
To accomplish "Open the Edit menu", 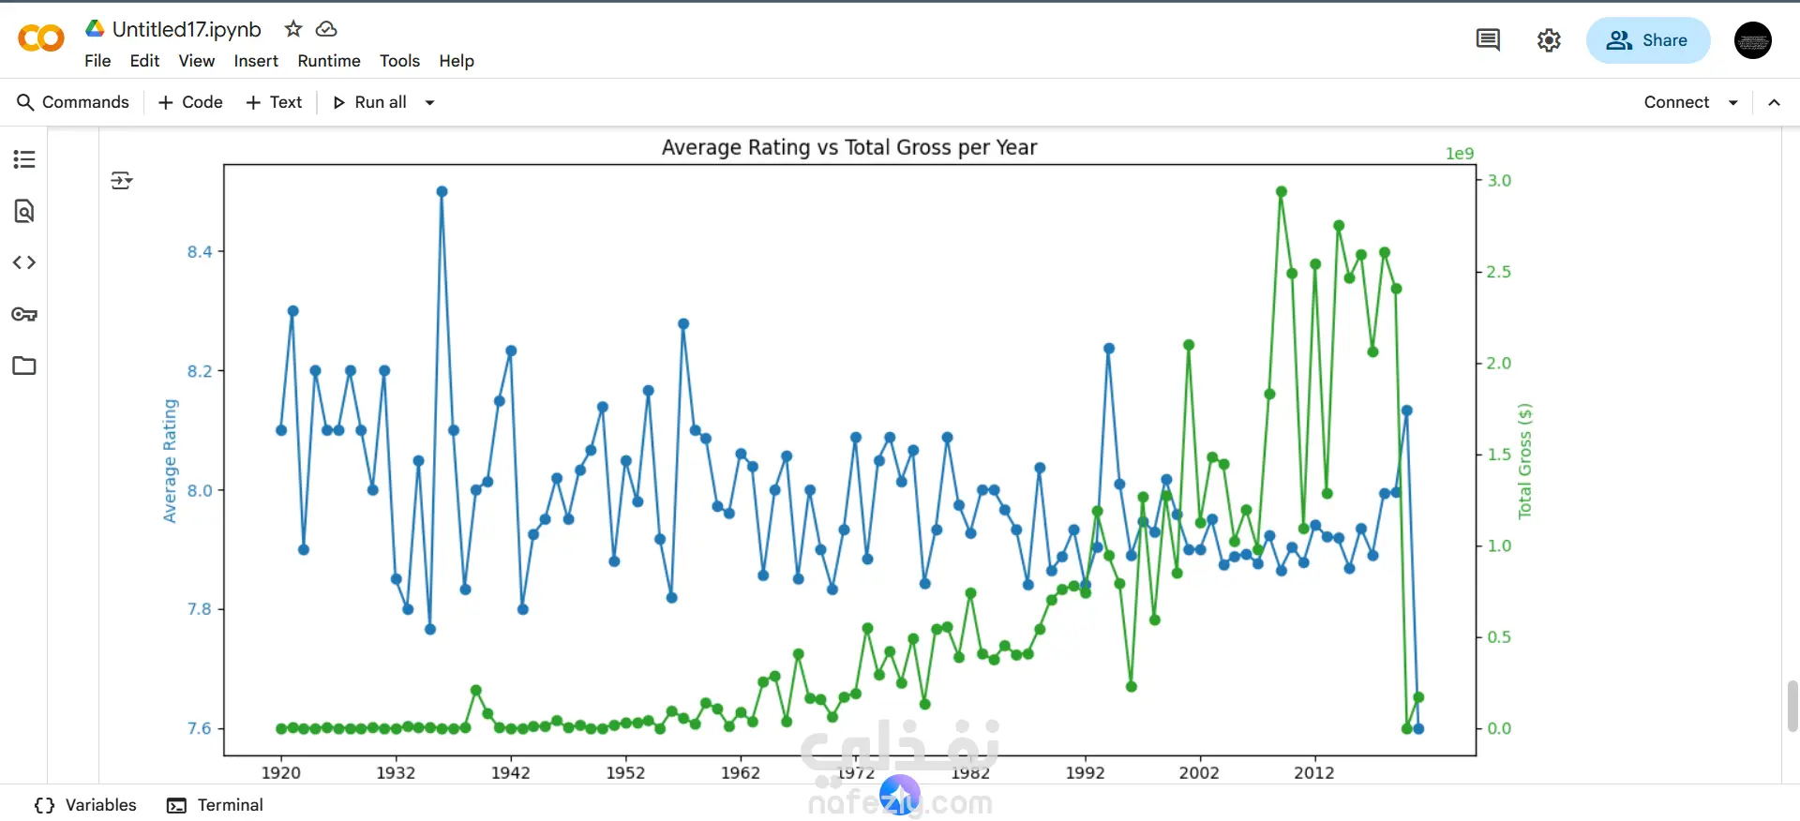I will click(144, 61).
